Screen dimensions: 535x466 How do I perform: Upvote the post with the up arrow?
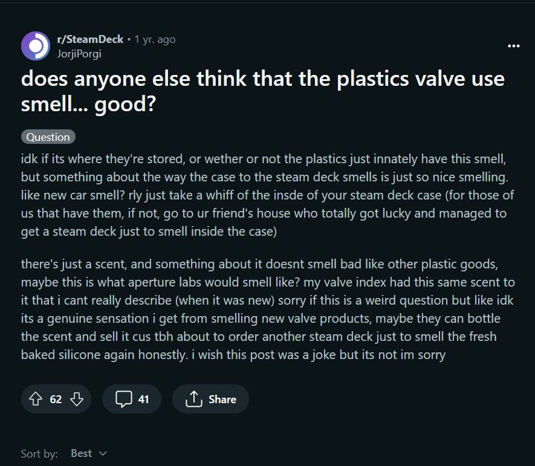tap(36, 399)
